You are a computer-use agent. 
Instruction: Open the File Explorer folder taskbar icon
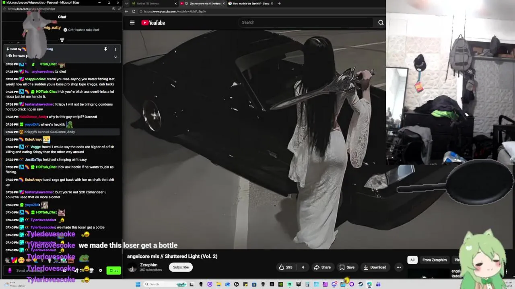pyautogui.click(x=218, y=284)
